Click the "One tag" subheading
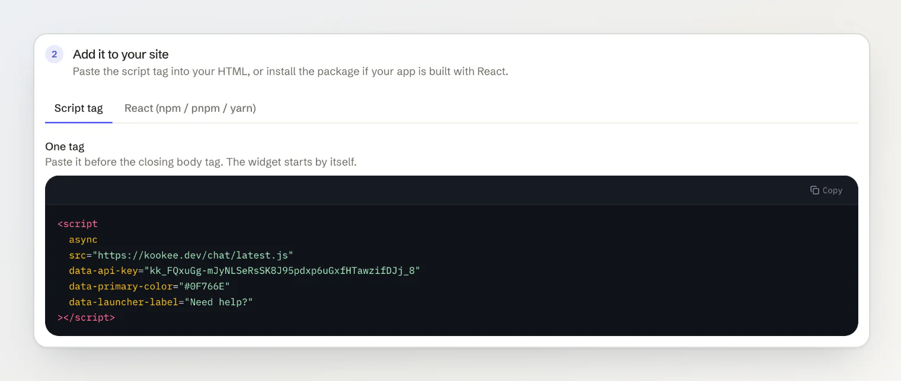Viewport: 901px width, 381px height. pos(65,147)
